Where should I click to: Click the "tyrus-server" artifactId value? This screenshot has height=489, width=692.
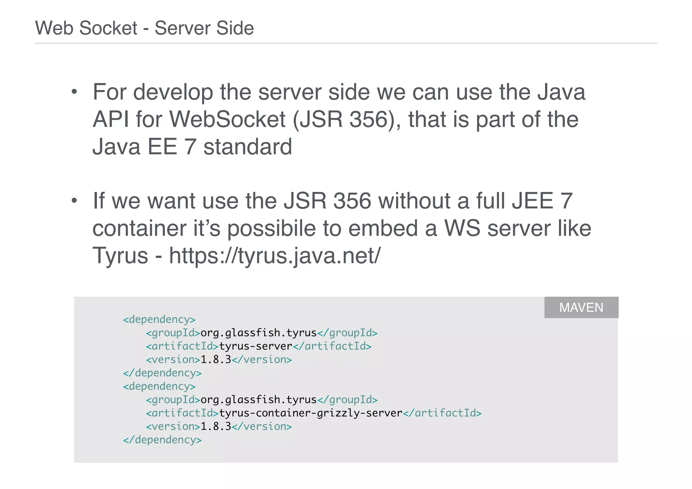pyautogui.click(x=255, y=346)
